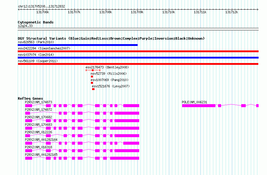Click the 131712k ruler label
The image size is (267, 175).
pyautogui.click(x=232, y=12)
